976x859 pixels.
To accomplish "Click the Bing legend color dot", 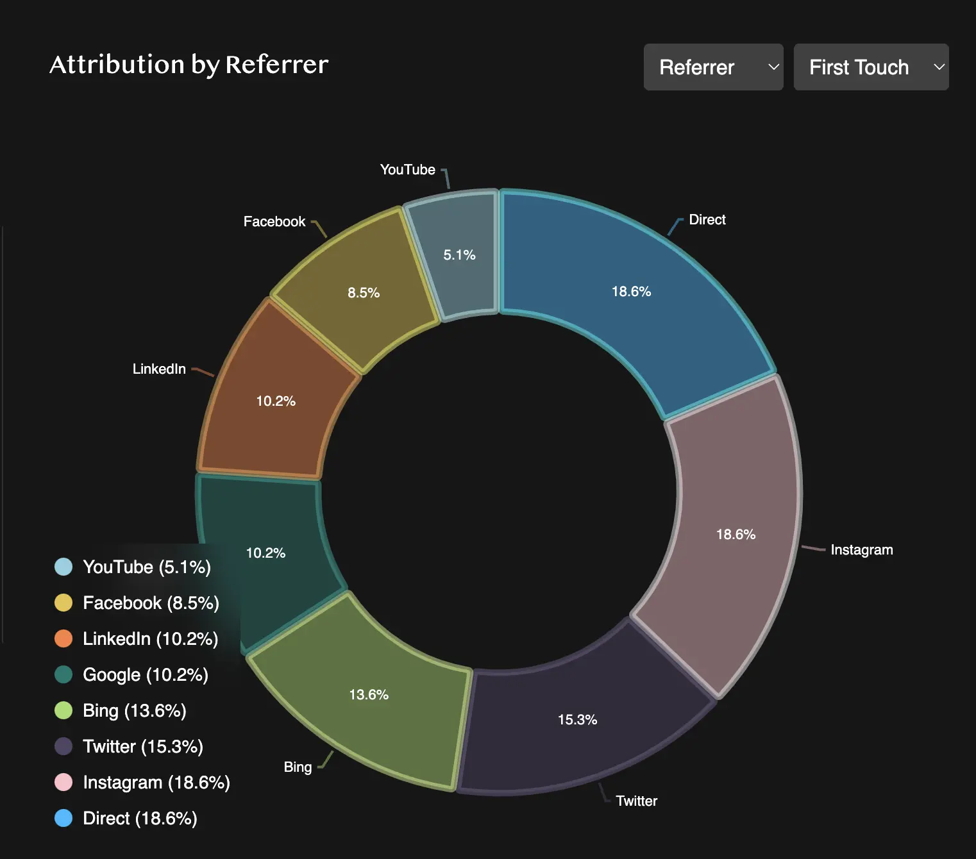I will click(x=63, y=710).
